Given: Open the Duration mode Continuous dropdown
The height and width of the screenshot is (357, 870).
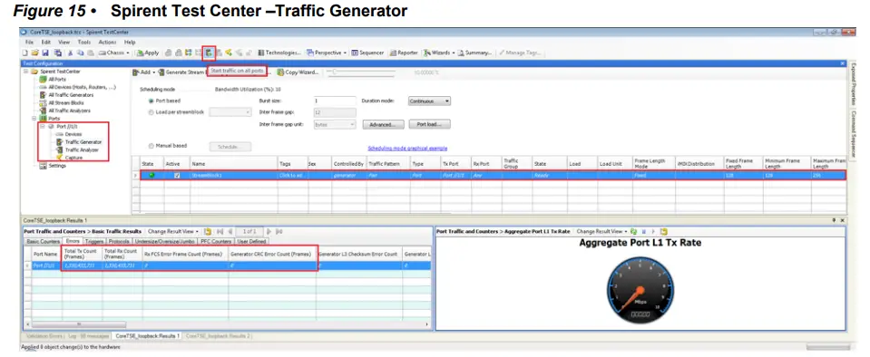Looking at the screenshot, I should 429,101.
